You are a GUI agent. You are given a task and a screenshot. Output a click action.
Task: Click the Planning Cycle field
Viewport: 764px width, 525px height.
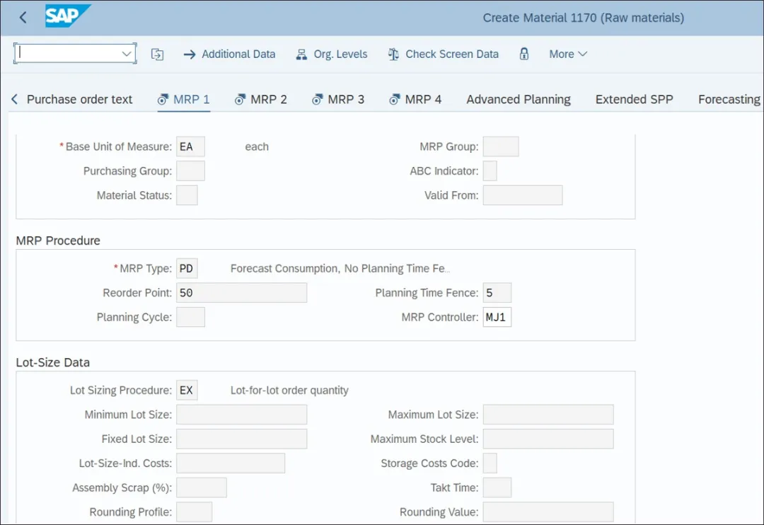pyautogui.click(x=190, y=318)
